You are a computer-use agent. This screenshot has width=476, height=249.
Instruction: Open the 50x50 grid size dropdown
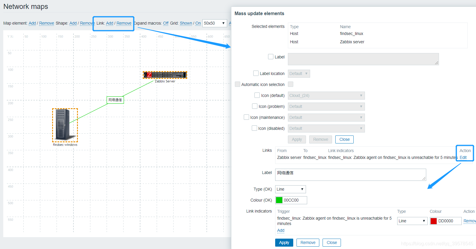click(214, 23)
